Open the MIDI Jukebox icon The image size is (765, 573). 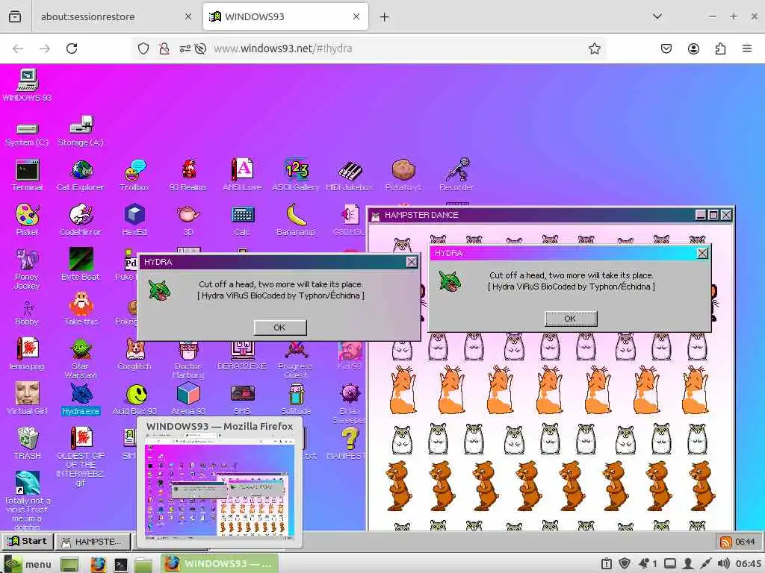point(350,175)
